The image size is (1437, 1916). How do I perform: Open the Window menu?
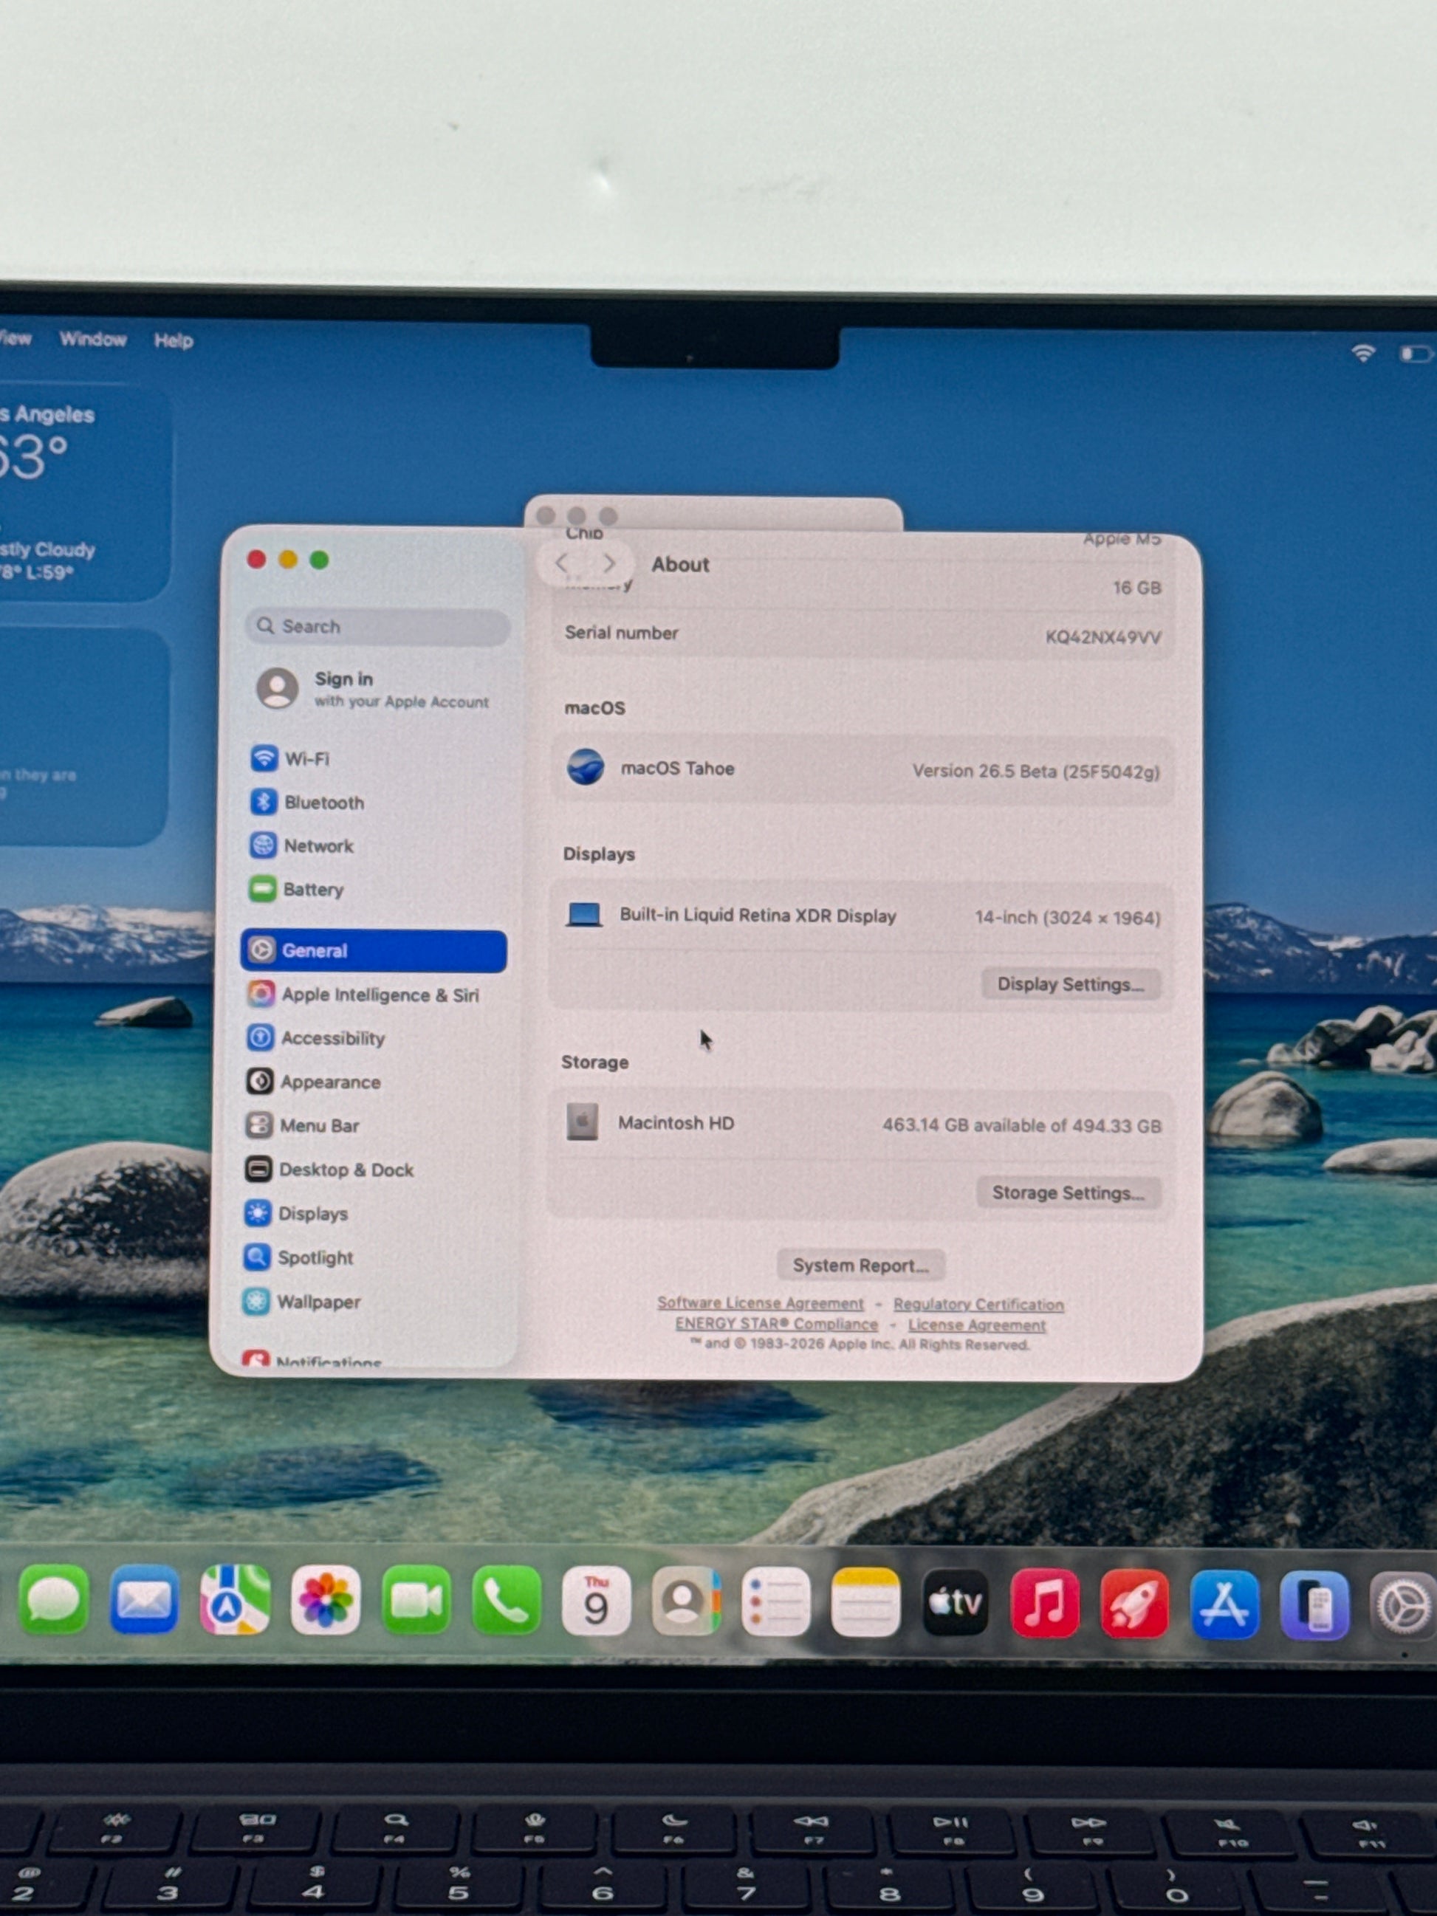tap(93, 340)
